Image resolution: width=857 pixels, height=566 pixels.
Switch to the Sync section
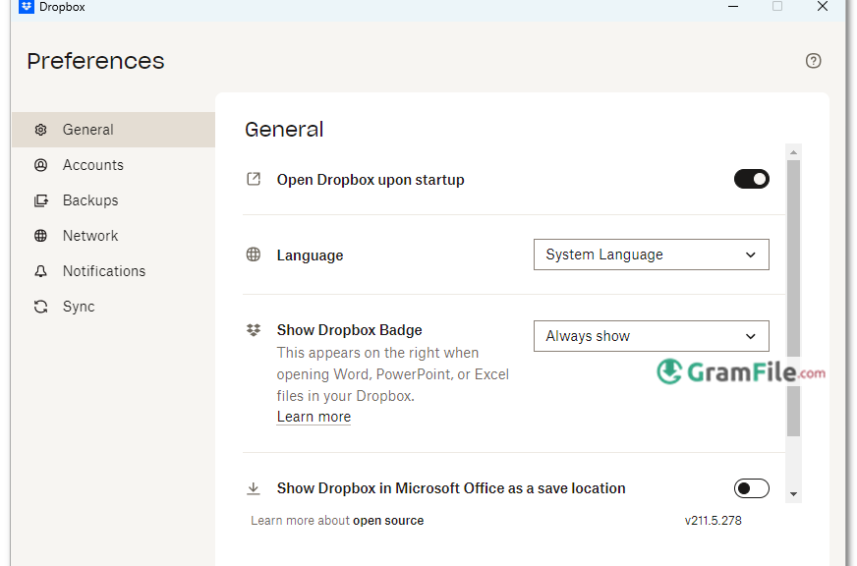tap(113, 307)
